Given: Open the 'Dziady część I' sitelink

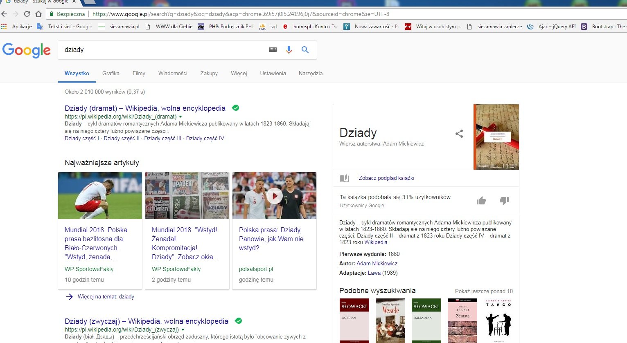Looking at the screenshot, I should click(82, 139).
